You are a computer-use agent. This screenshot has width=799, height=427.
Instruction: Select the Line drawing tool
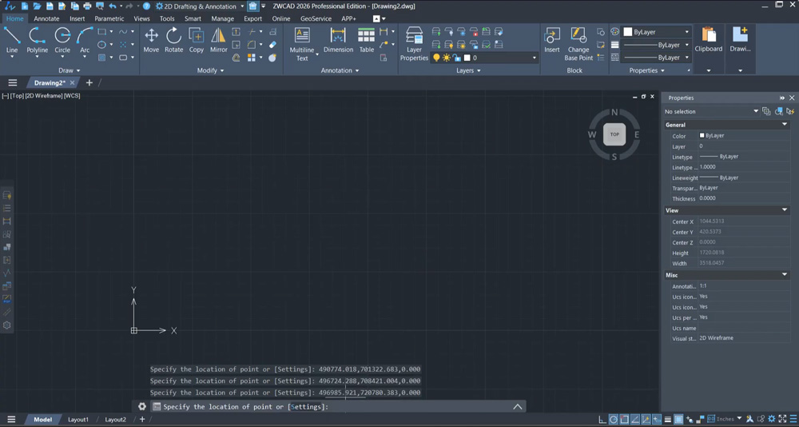[12, 40]
